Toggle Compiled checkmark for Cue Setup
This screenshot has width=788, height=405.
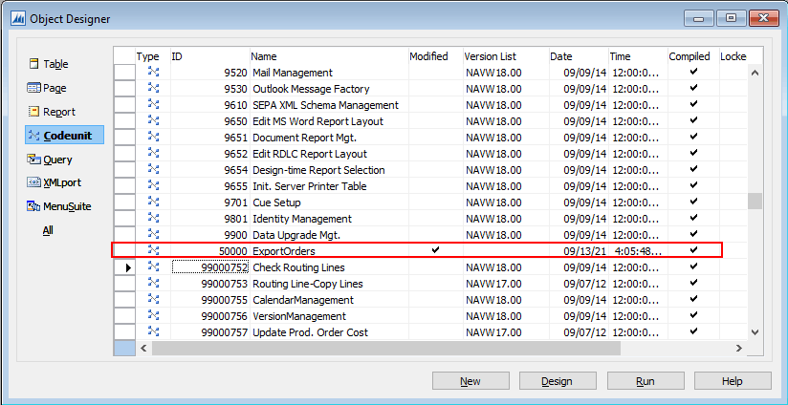coord(693,202)
